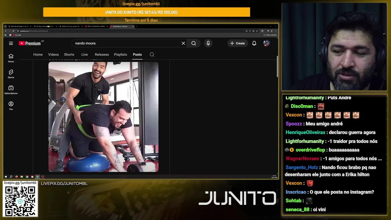Open a new browser tab
The width and height of the screenshot is (391, 220).
pos(137,26)
